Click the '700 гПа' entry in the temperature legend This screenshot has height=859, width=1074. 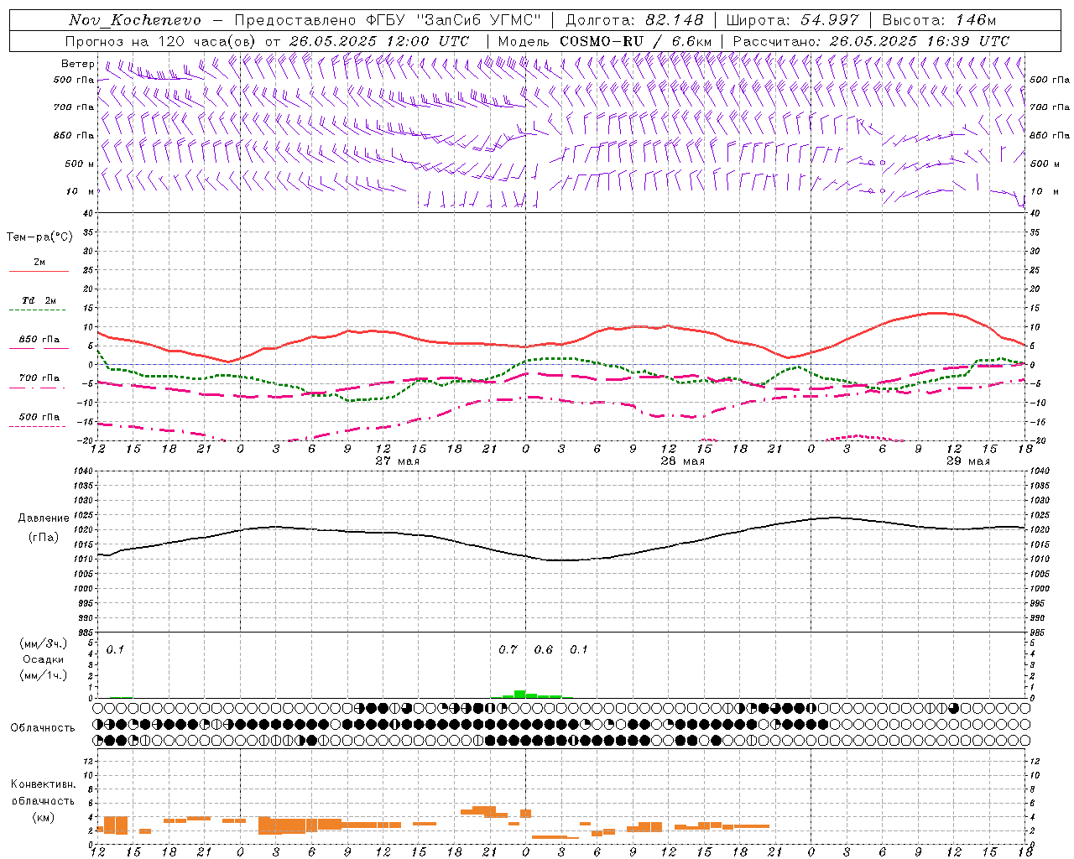tap(39, 377)
